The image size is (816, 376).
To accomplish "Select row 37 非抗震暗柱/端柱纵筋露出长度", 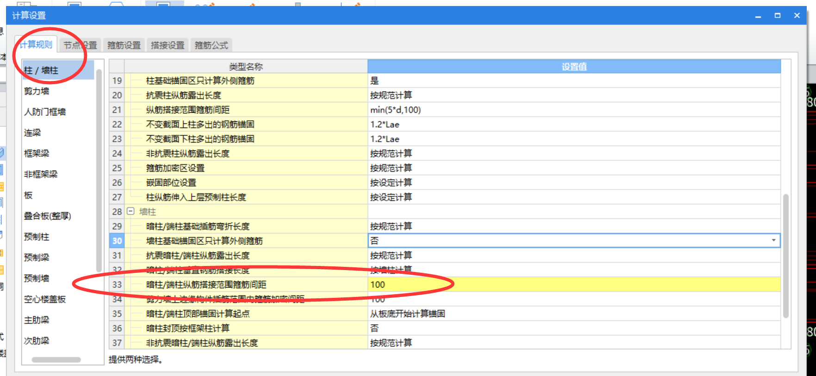I will coord(202,343).
